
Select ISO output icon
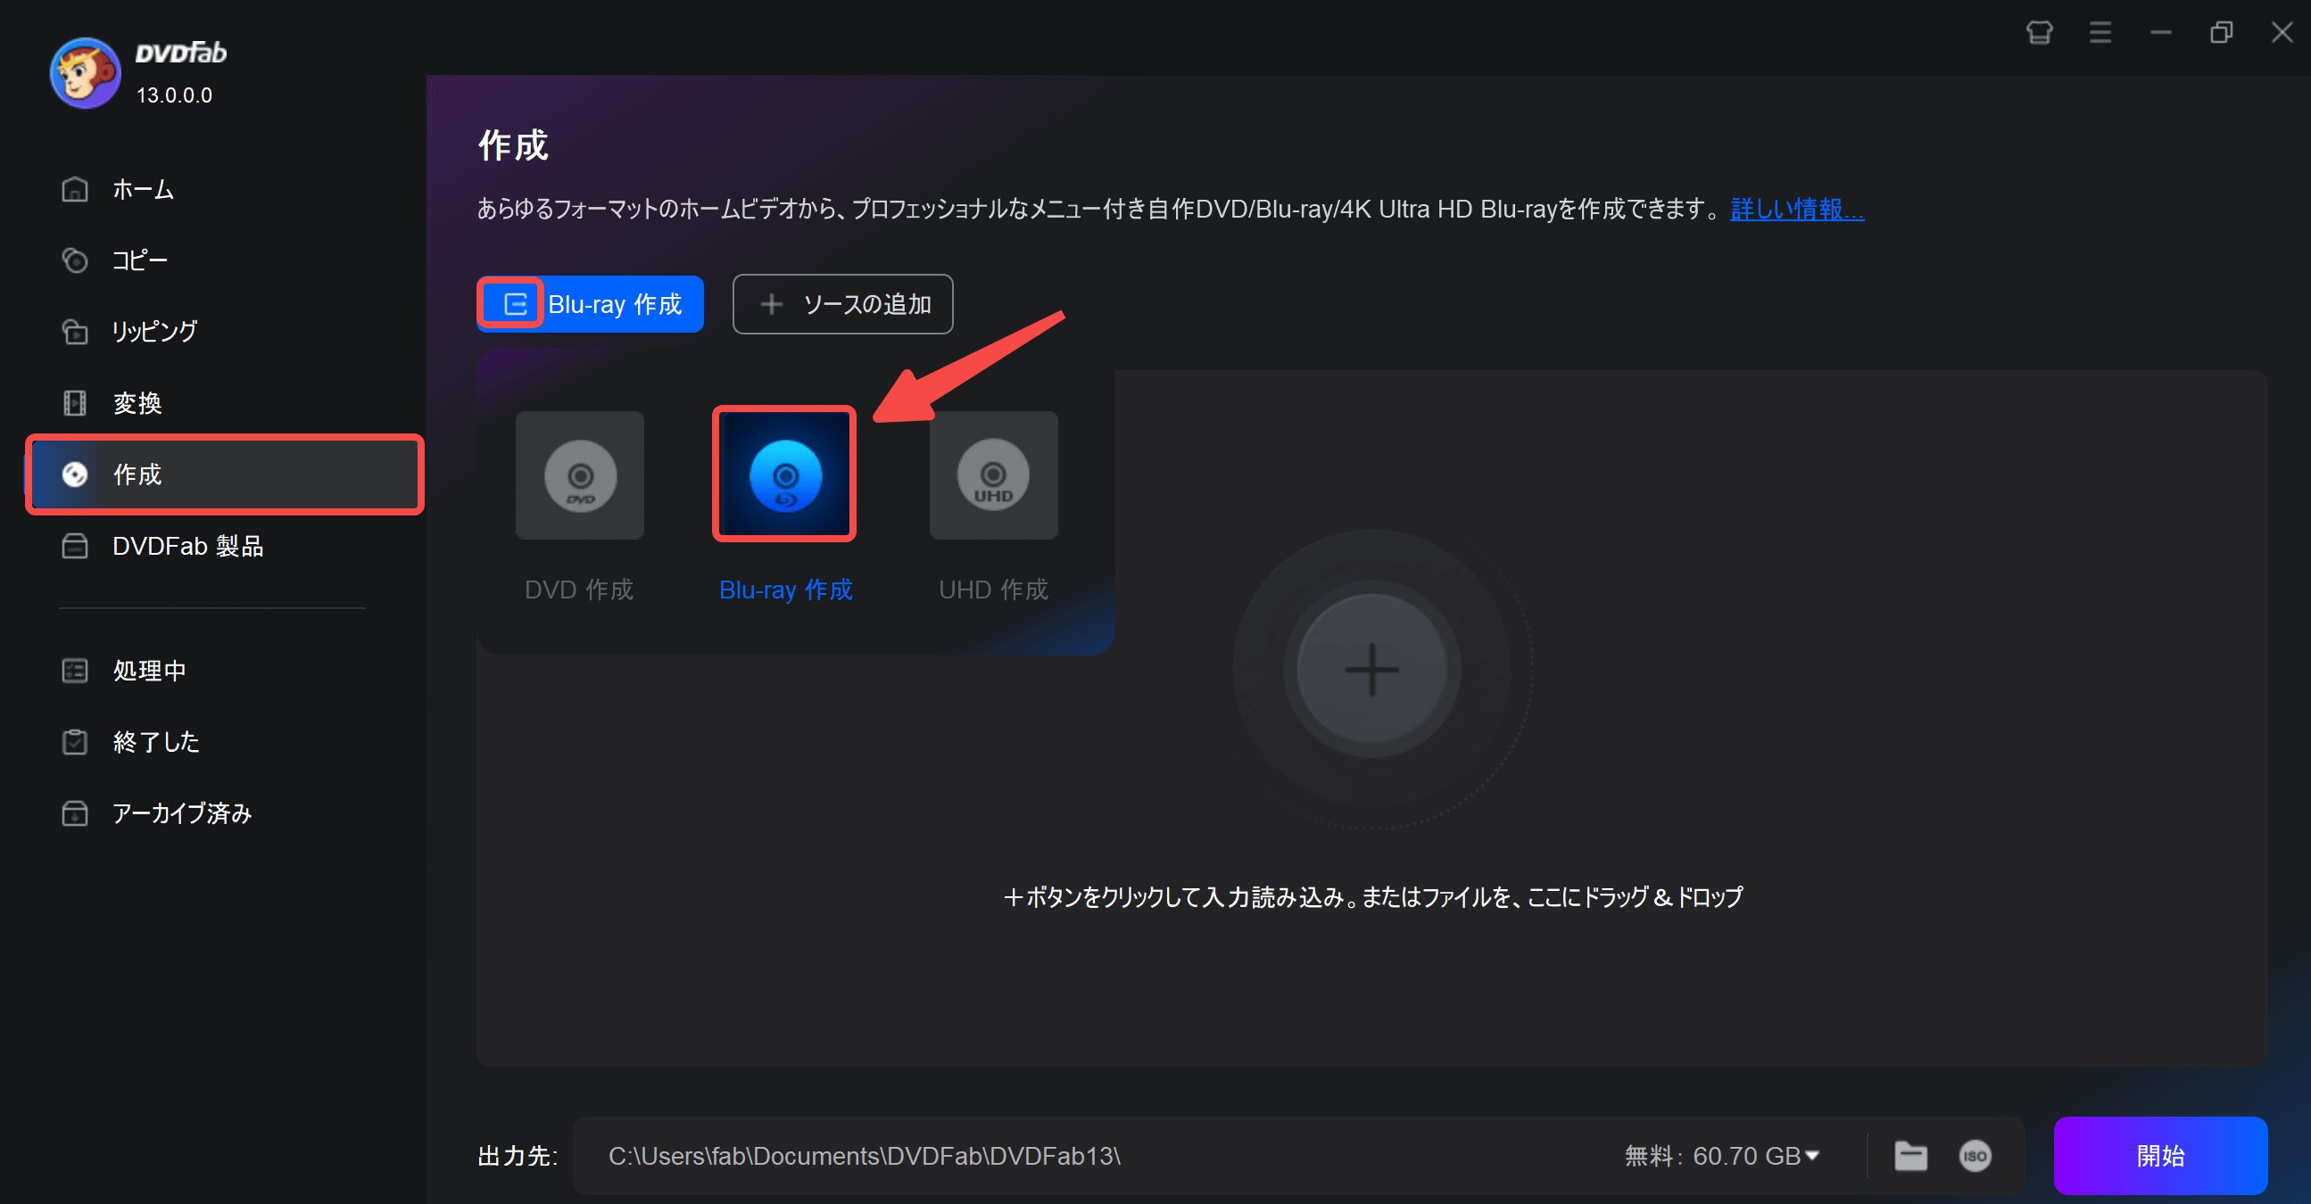point(1975,1156)
